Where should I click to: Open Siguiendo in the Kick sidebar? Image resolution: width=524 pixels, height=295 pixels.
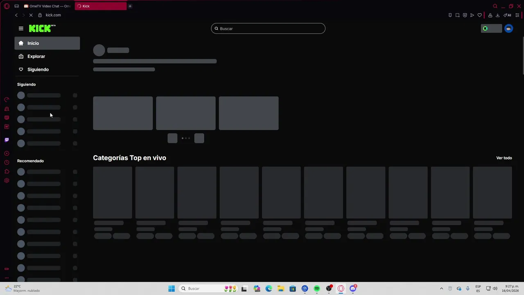point(47,69)
